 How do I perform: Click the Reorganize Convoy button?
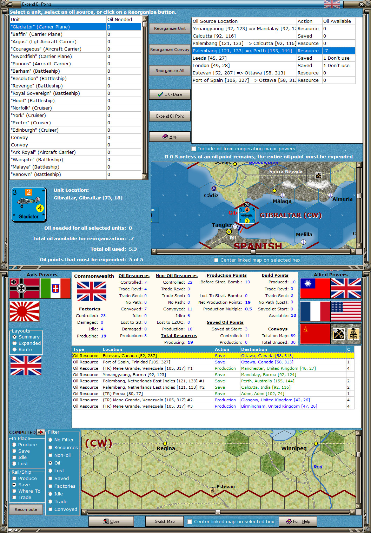pos(170,50)
